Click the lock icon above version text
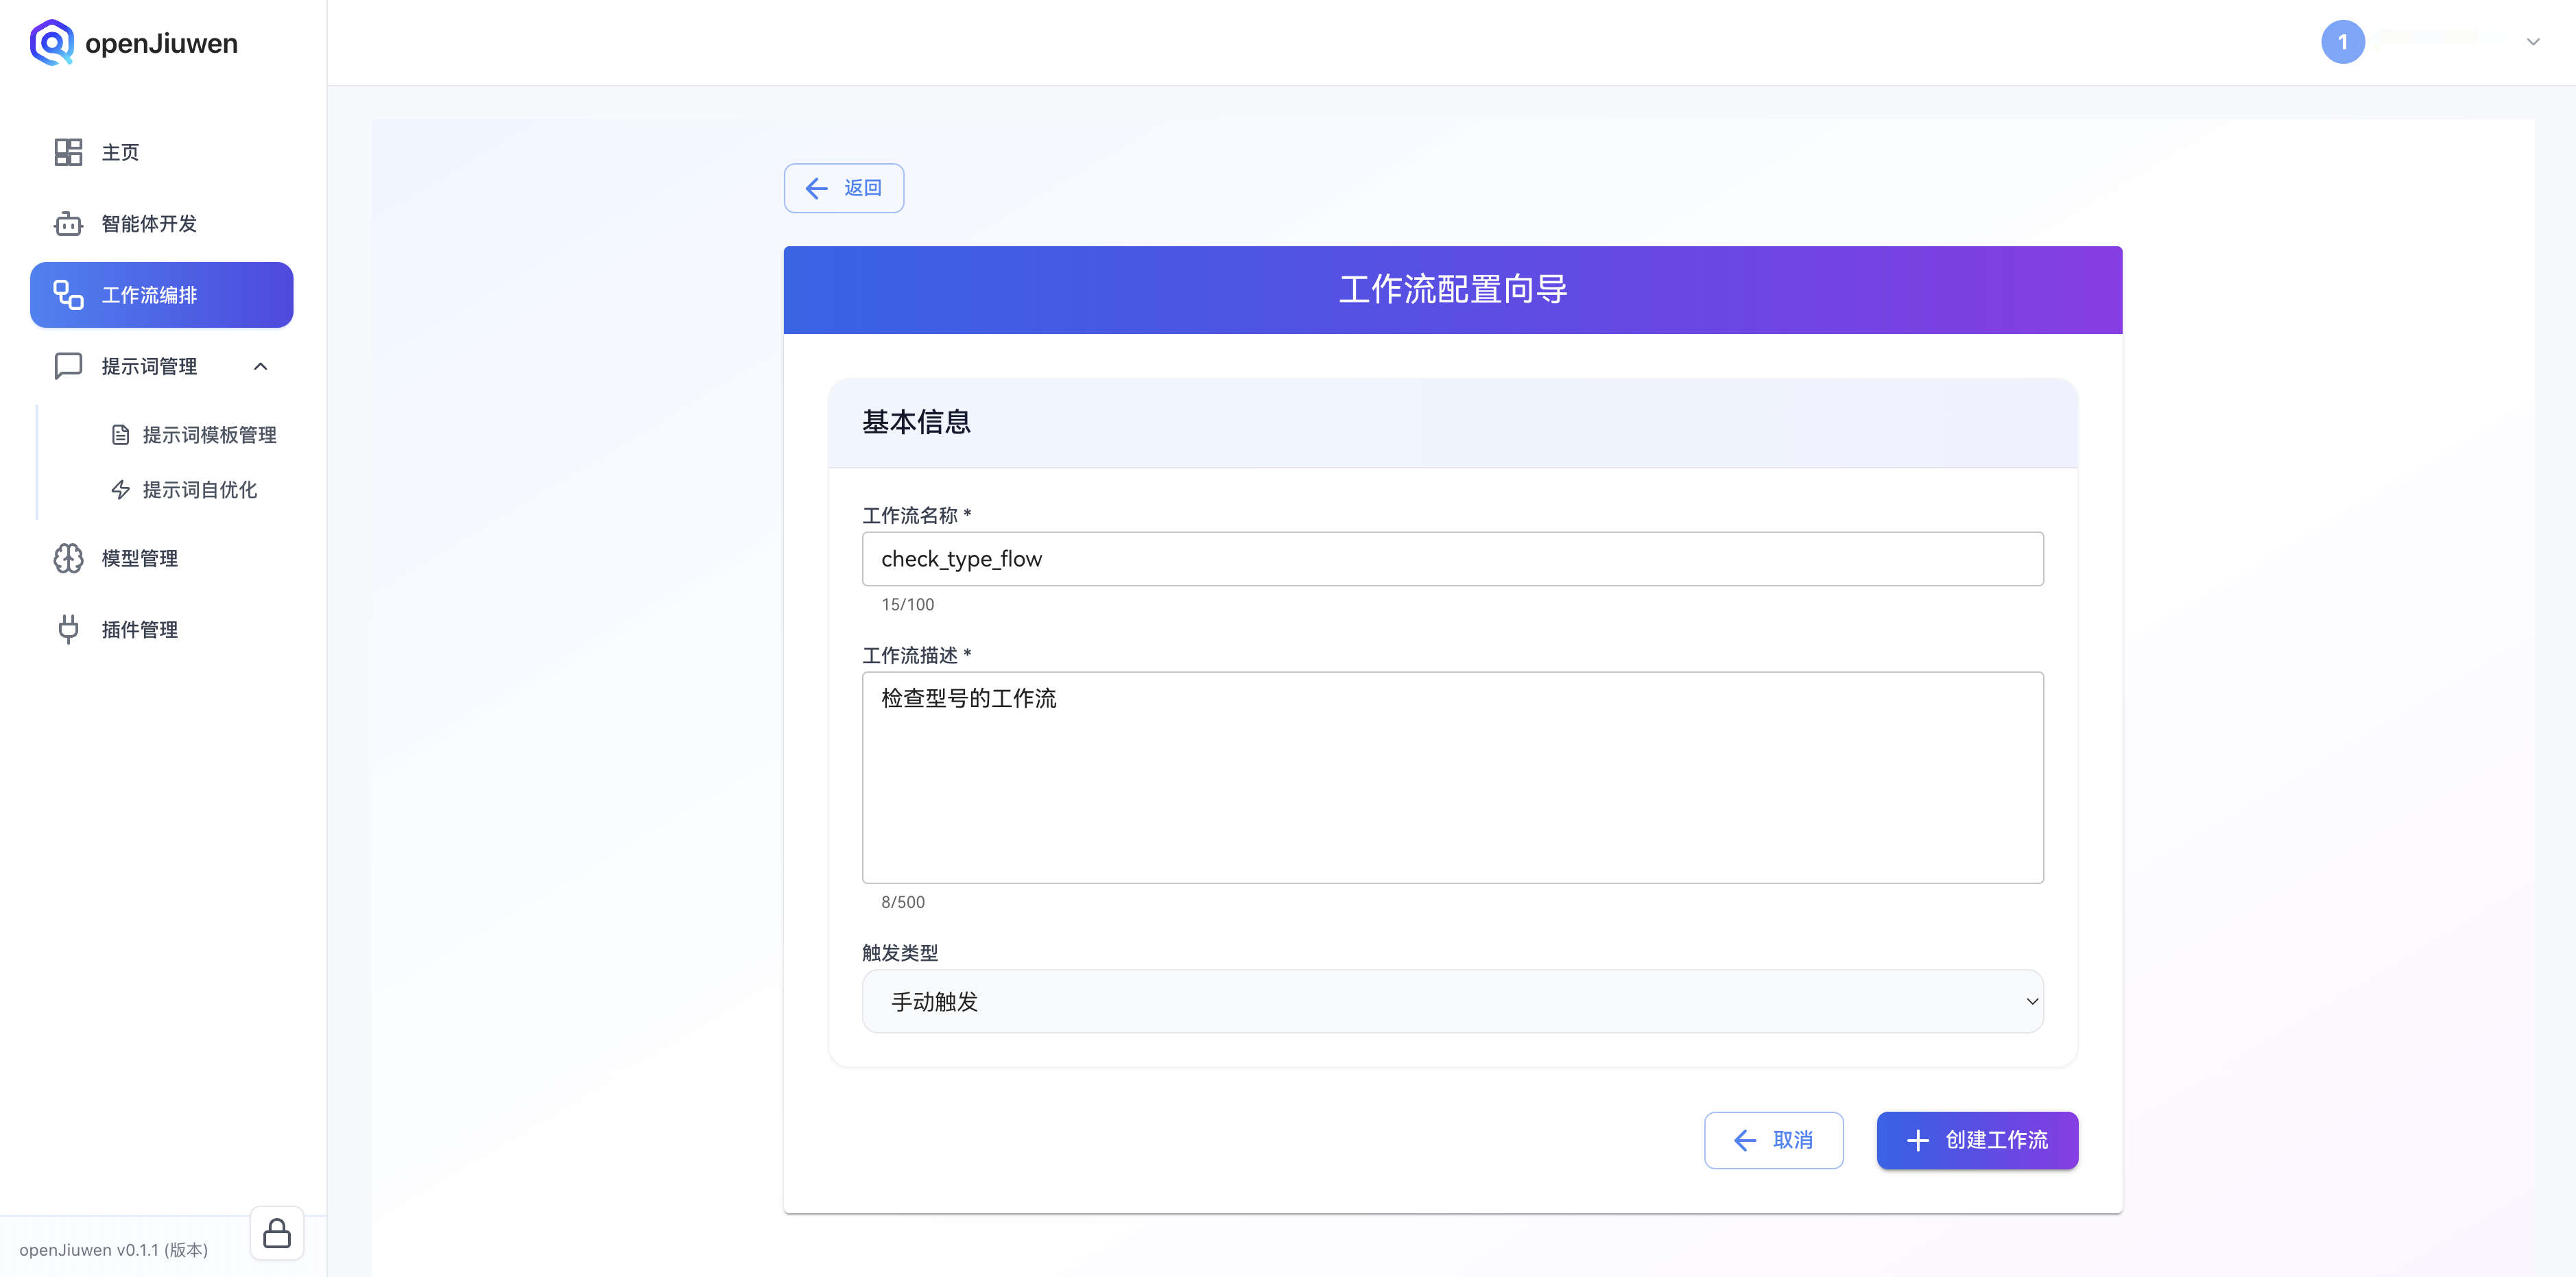Screen dimensions: 2576x1277 [276, 1233]
